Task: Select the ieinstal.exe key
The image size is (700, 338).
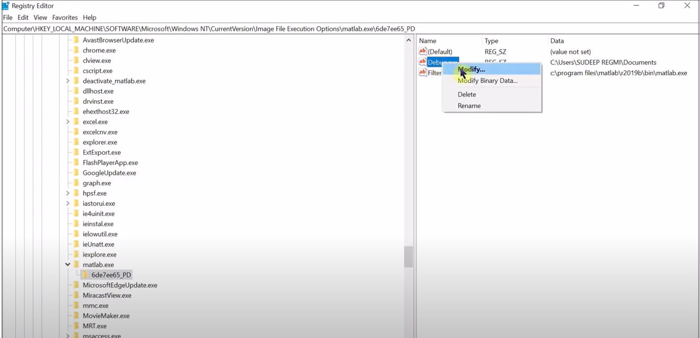Action: (98, 224)
